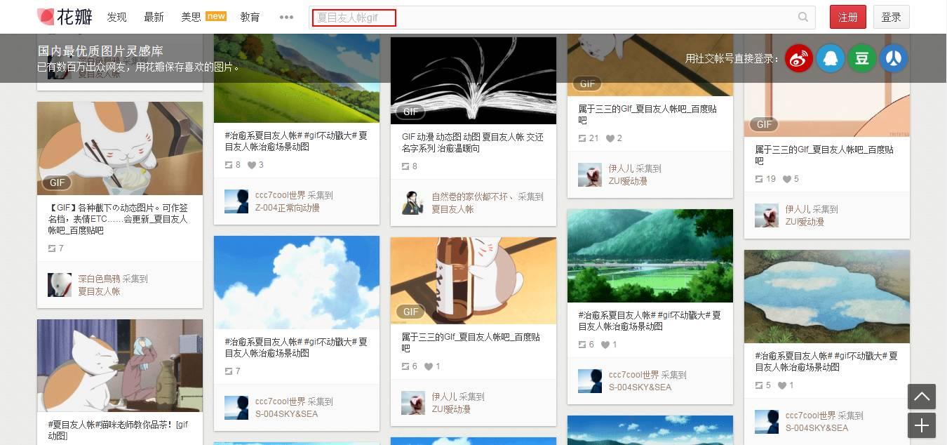Open the Huaban logo home link

(x=64, y=16)
